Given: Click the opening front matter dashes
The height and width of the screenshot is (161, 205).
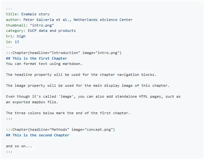Looking at the screenshot, I should (x=9, y=9).
